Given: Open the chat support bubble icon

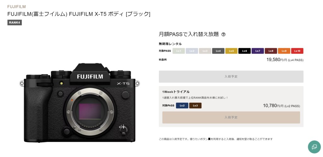Looking at the screenshot, I should [314, 147].
